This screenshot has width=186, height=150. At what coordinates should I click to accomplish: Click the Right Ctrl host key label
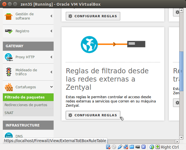[x=170, y=147]
